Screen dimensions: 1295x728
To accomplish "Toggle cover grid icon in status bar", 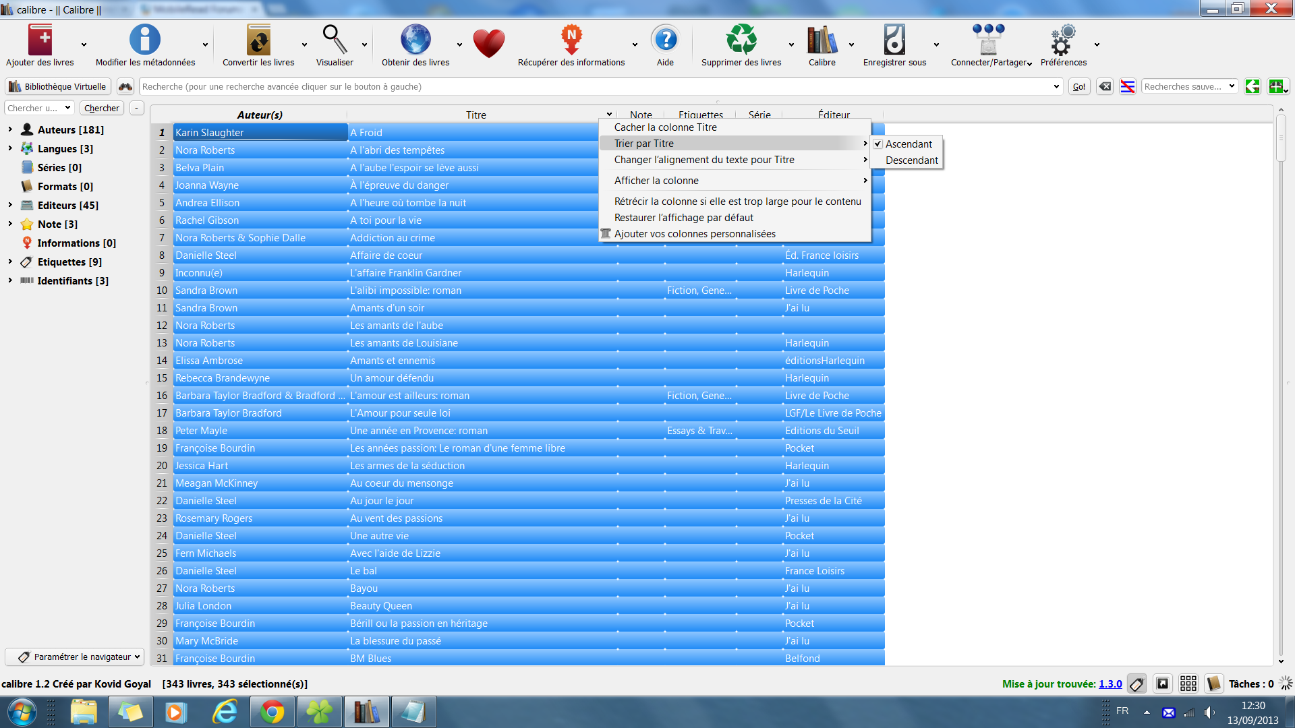I will pos(1188,684).
